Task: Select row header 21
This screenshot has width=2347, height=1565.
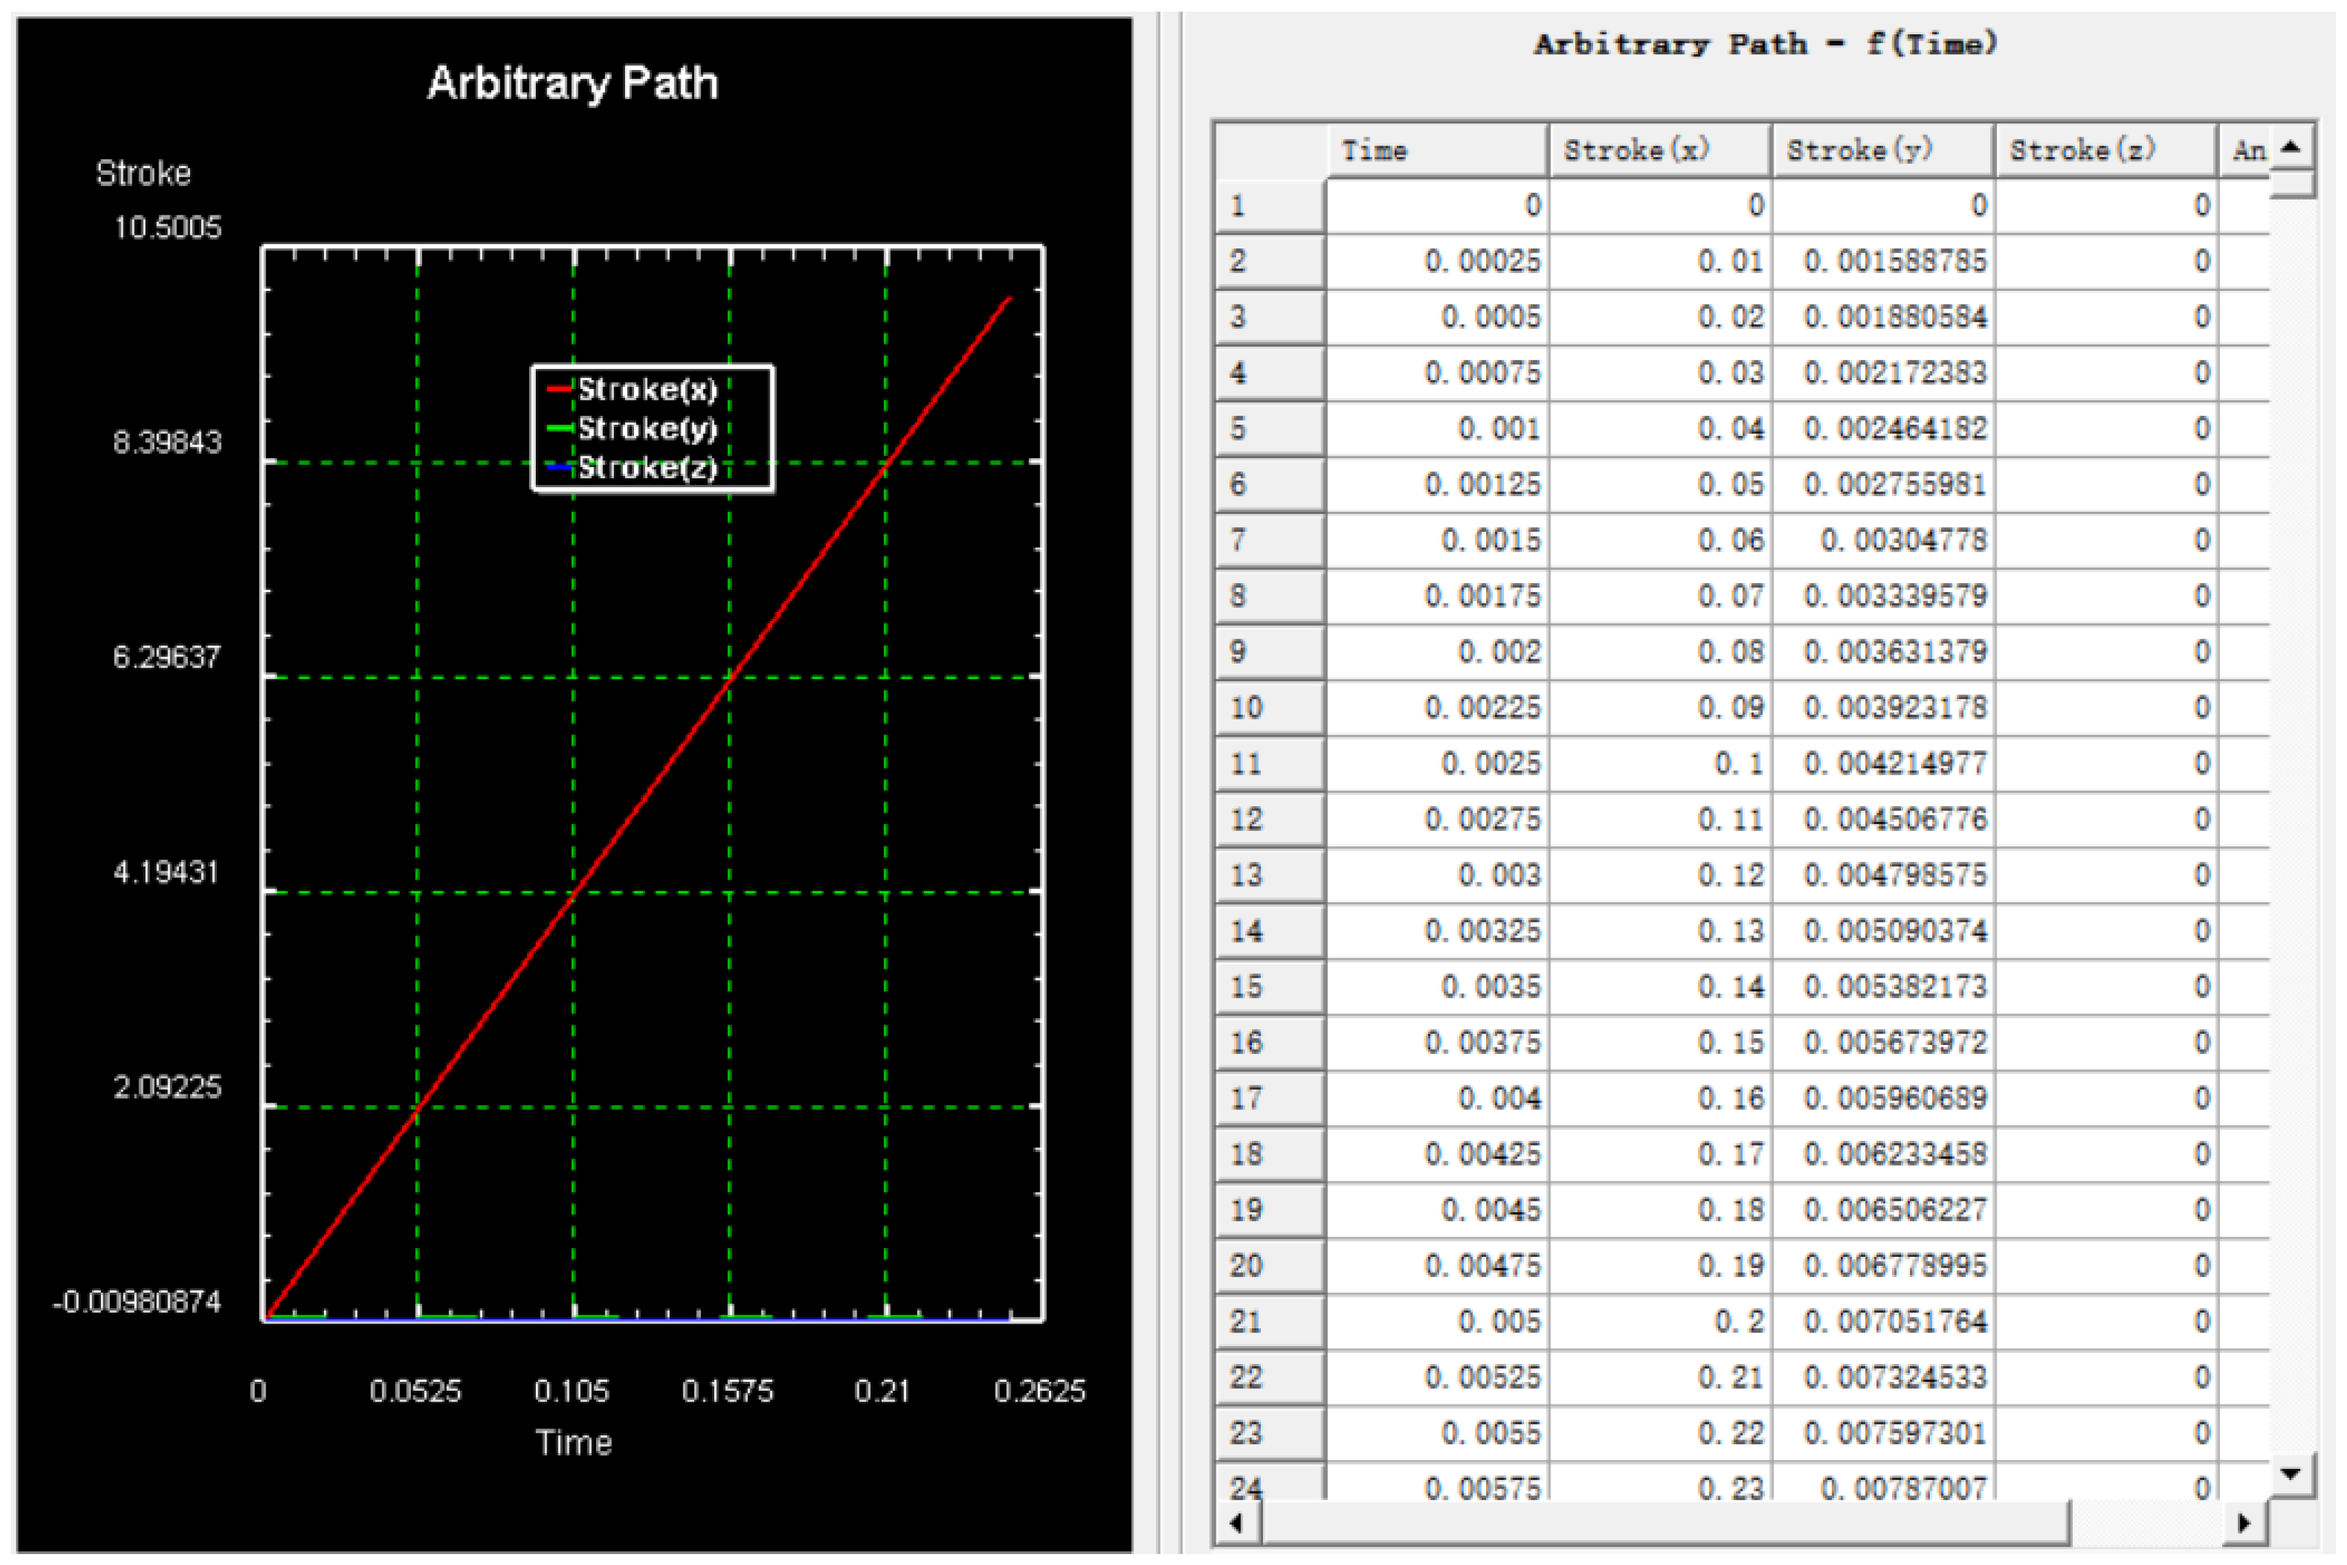Action: coord(1269,1323)
